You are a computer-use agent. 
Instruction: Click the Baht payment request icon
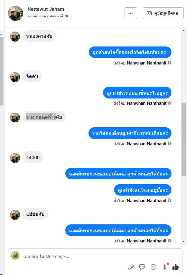[x=165, y=267]
